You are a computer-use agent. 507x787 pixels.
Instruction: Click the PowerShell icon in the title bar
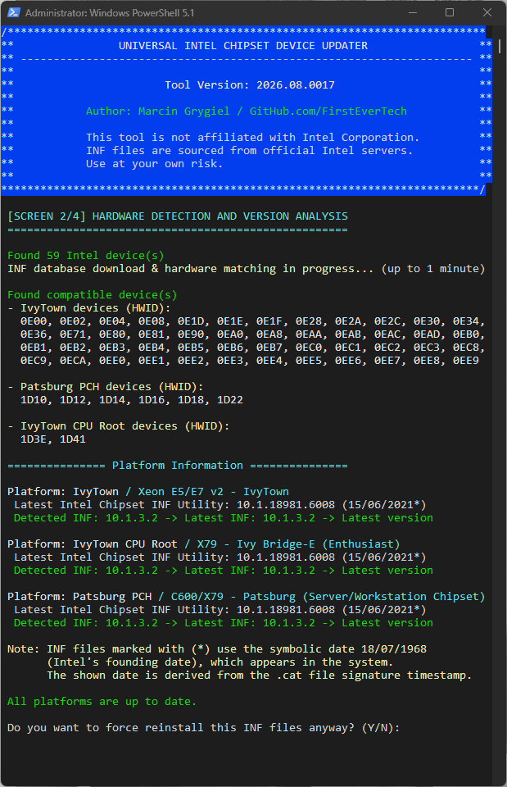pos(14,12)
